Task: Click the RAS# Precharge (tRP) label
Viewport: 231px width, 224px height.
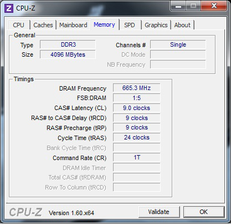Action: pyautogui.click(x=76, y=128)
